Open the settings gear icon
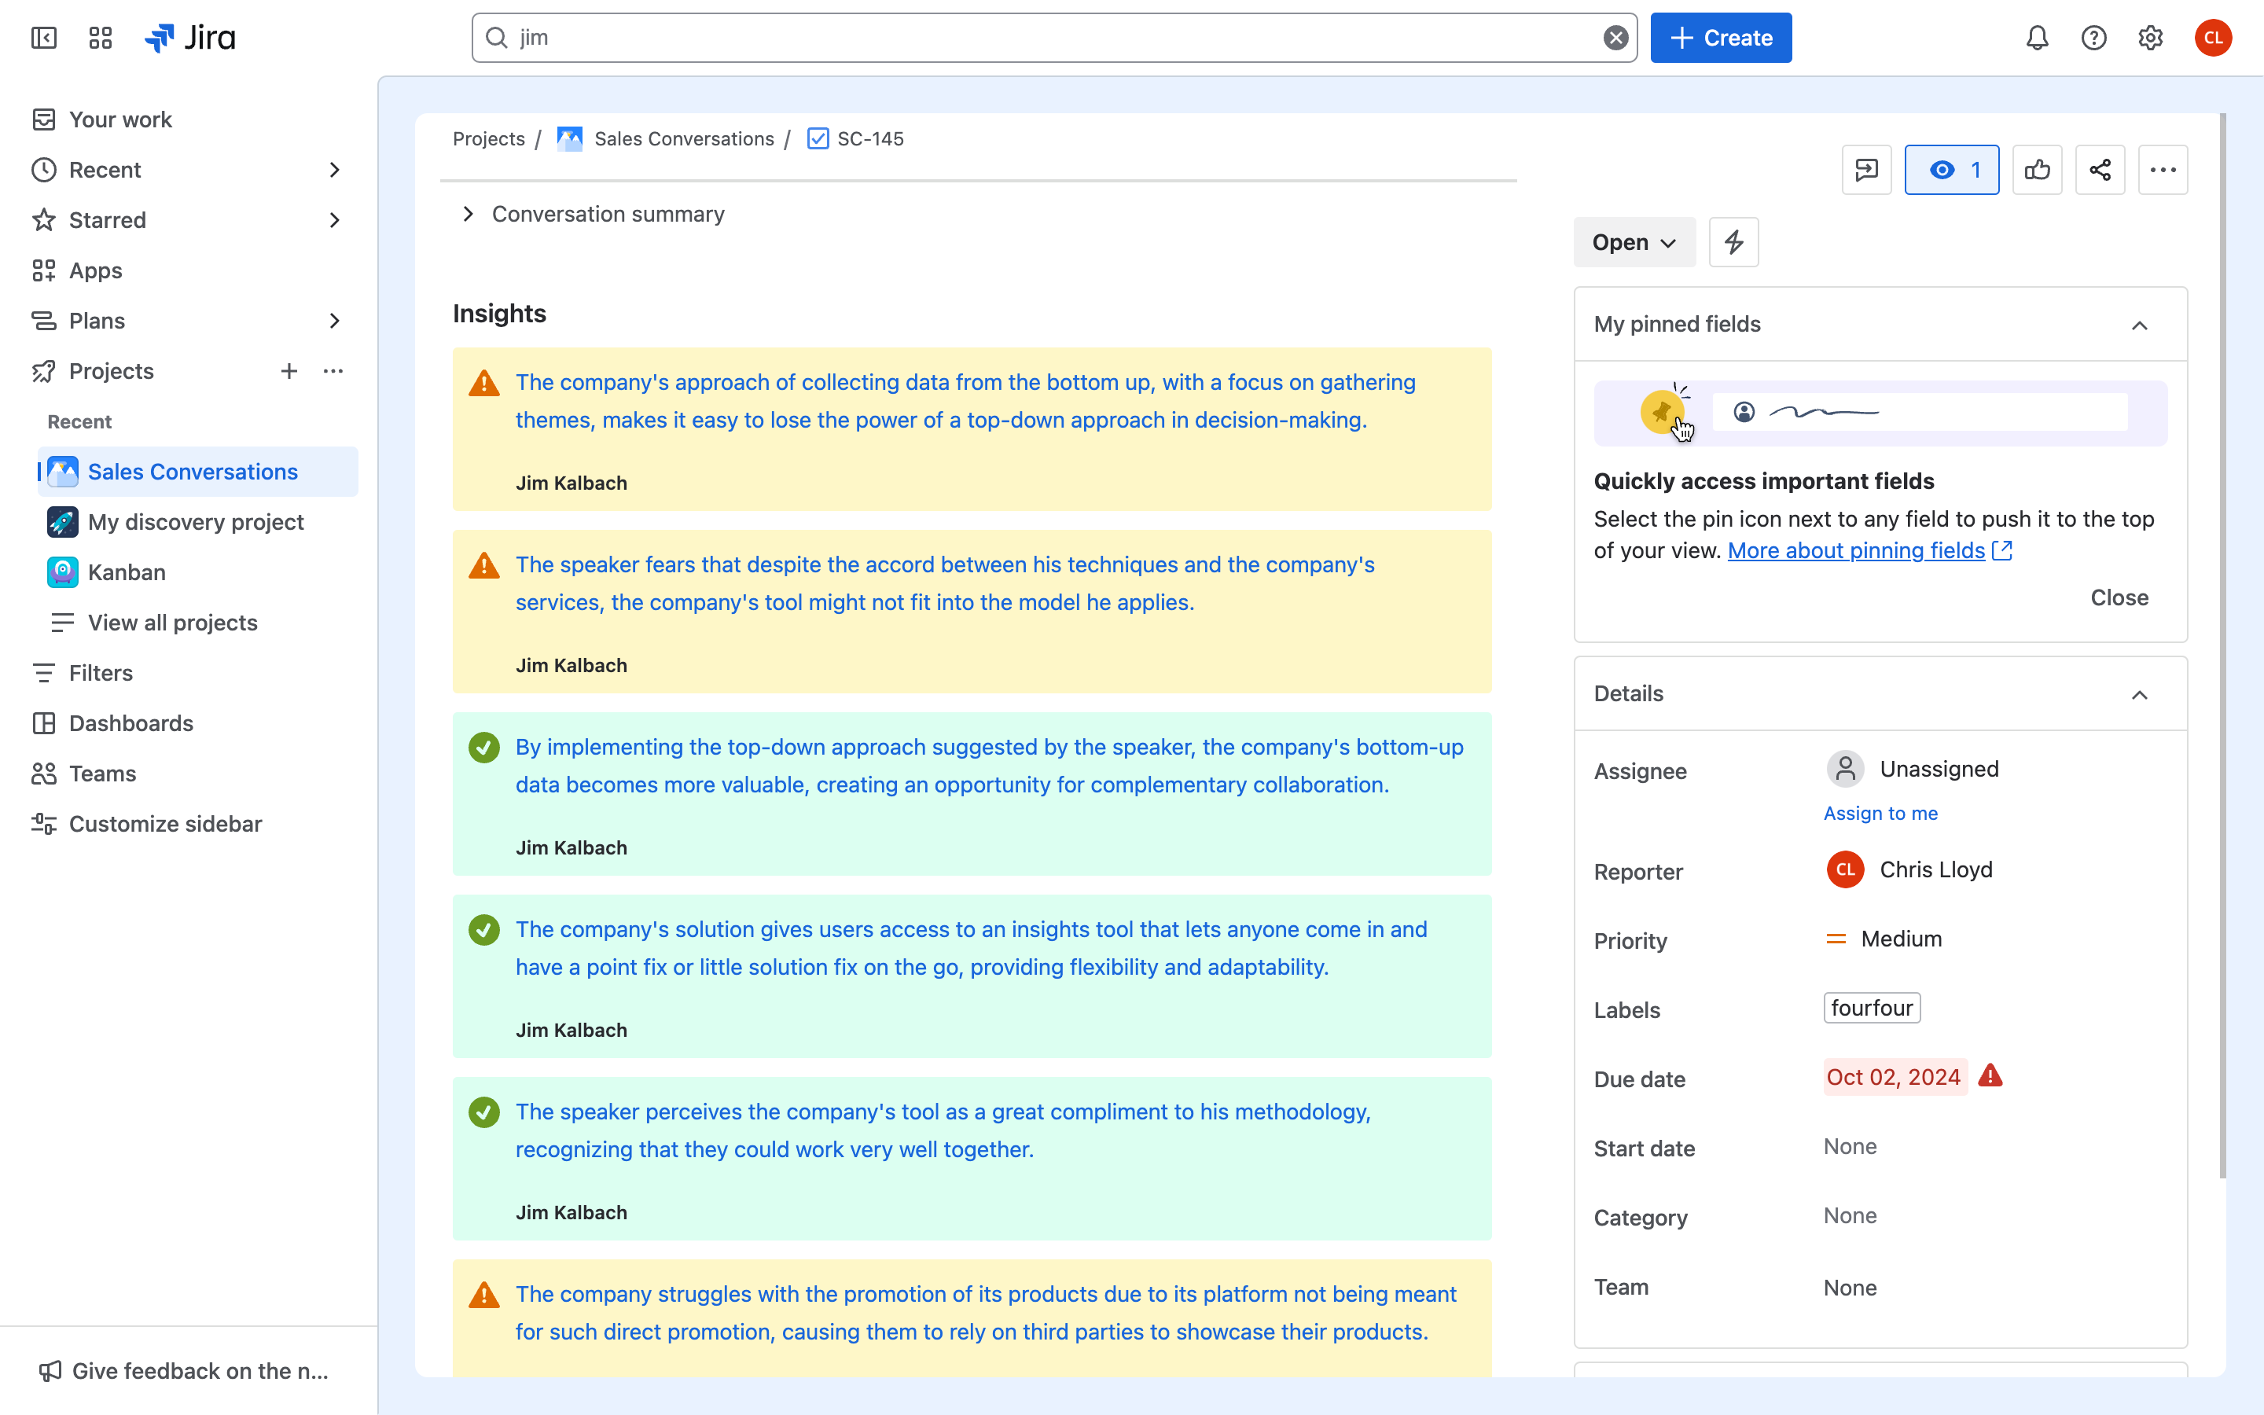Image resolution: width=2264 pixels, height=1415 pixels. click(x=2150, y=38)
